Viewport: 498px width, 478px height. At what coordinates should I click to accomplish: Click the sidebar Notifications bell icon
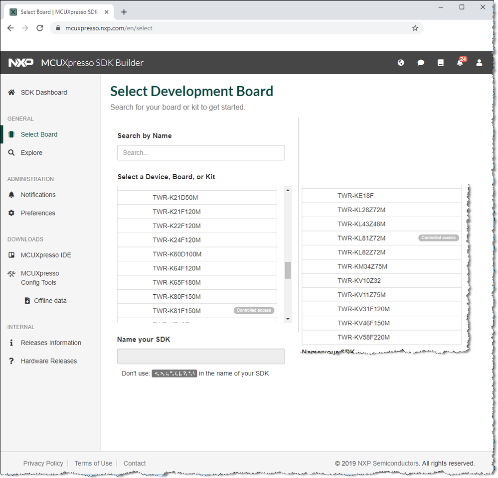(11, 195)
